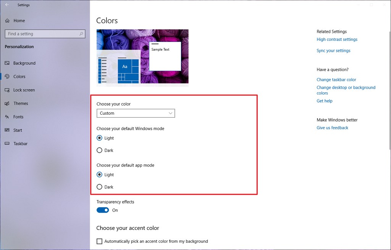Click the Lock screen monitor icon
Screen dimensions: 391x250
pos(7,90)
